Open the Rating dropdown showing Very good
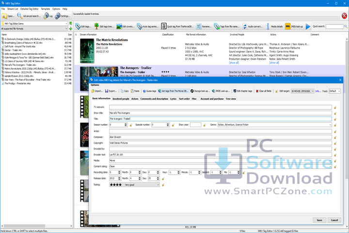Viewport: 349px width, 233px height. click(134, 185)
